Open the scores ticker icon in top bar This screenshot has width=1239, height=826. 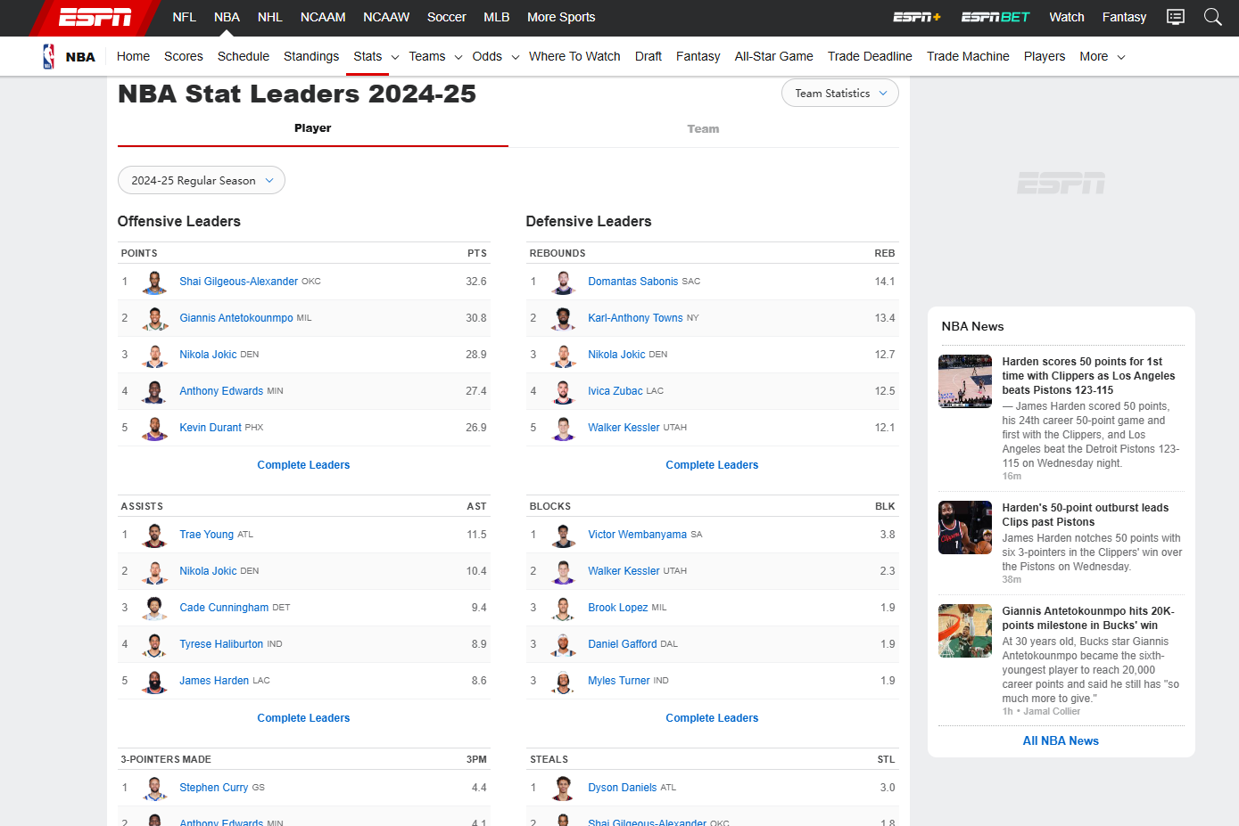(x=1176, y=17)
